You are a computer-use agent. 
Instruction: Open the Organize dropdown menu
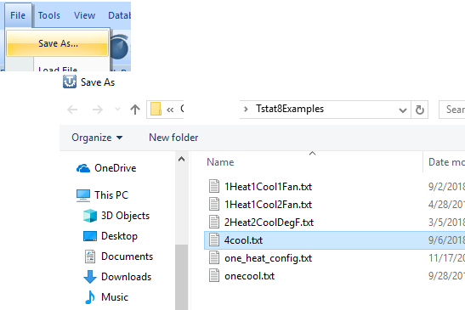pyautogui.click(x=97, y=138)
